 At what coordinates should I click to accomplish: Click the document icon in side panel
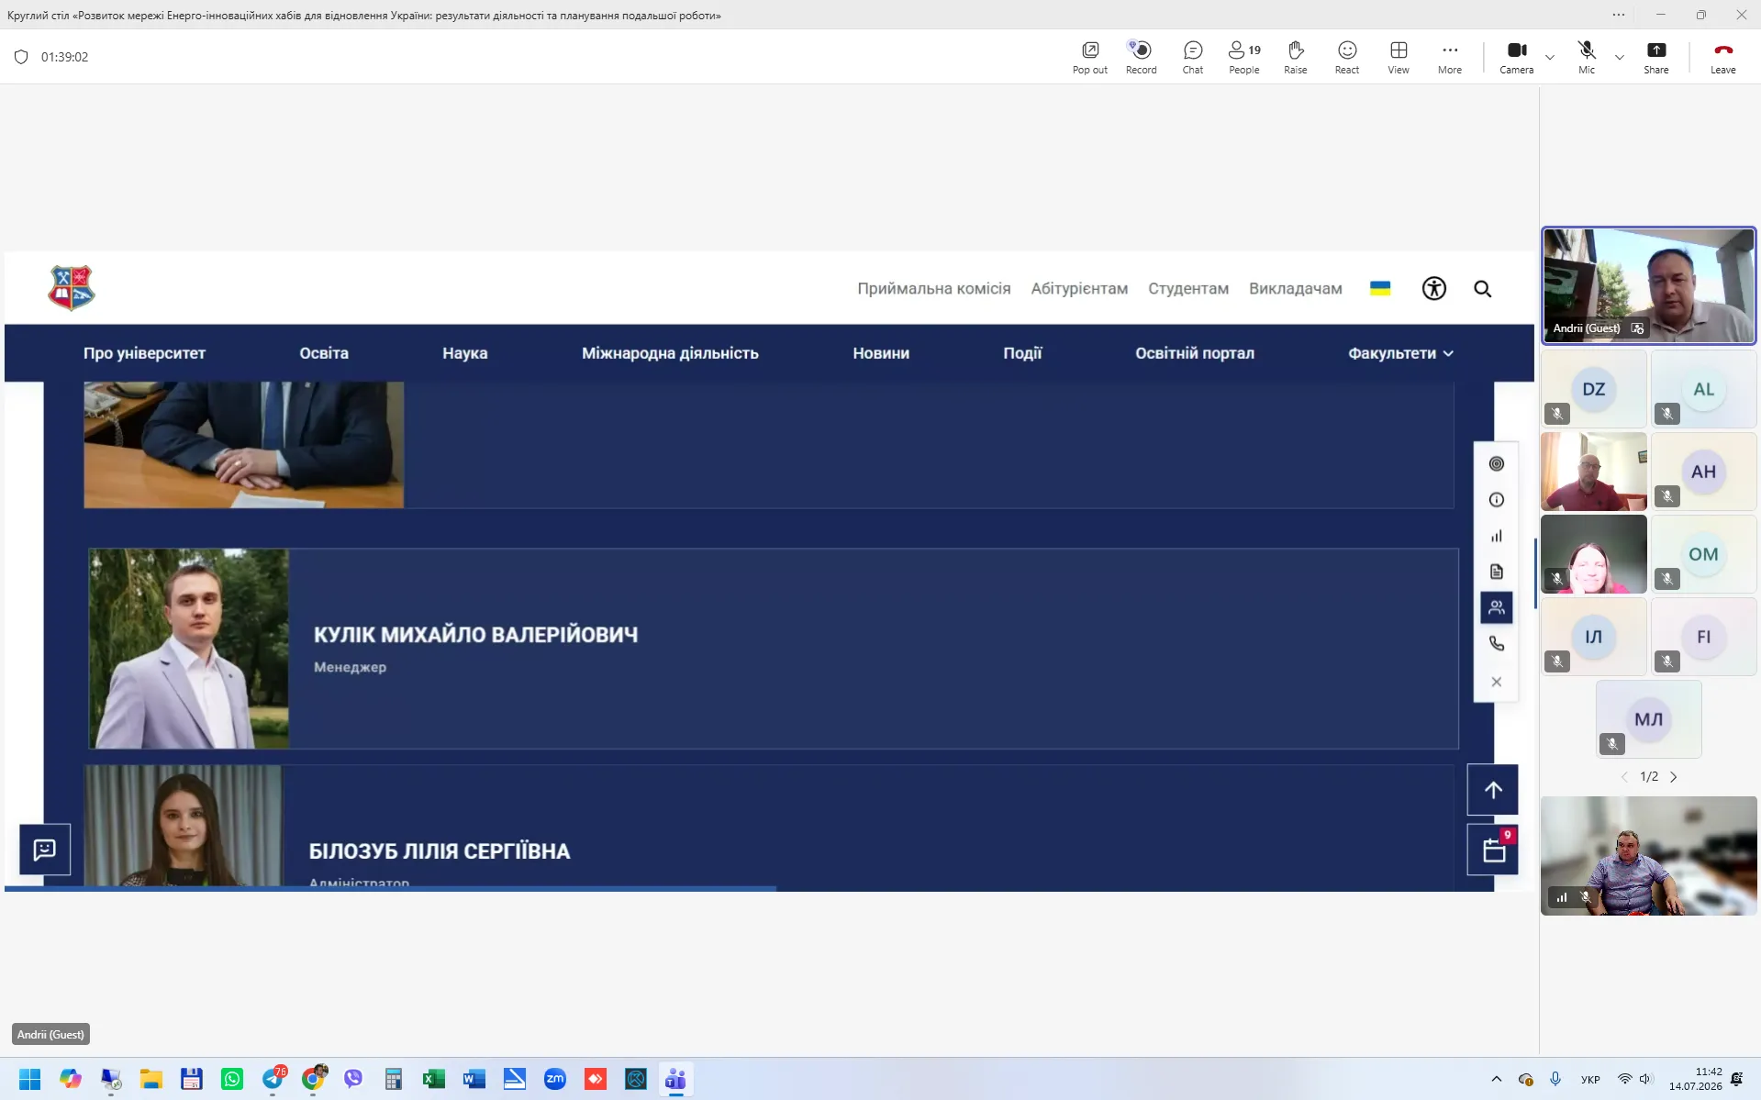[x=1496, y=572]
